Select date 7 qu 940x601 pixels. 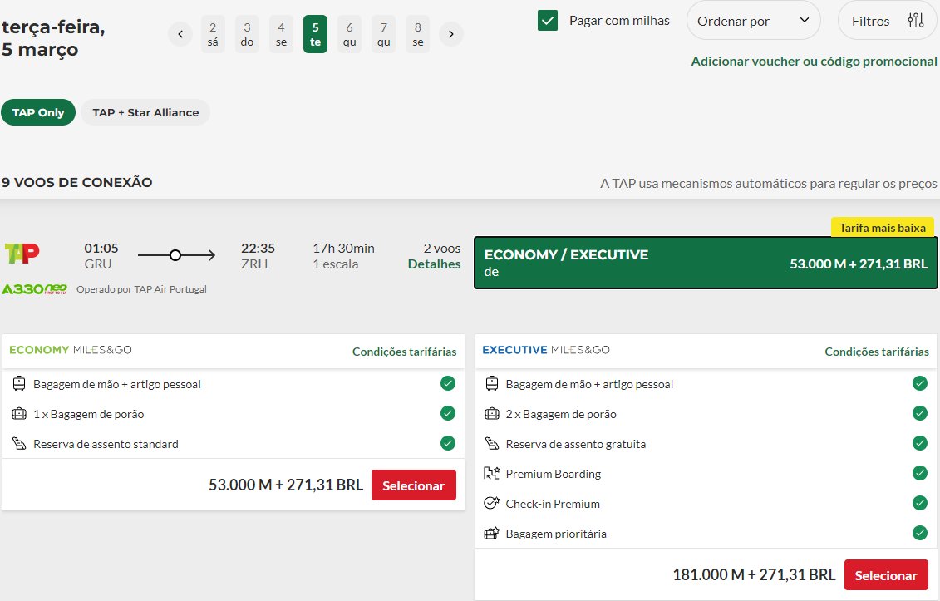384,34
